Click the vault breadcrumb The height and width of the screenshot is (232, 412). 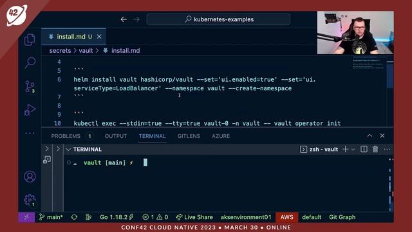tap(86, 50)
